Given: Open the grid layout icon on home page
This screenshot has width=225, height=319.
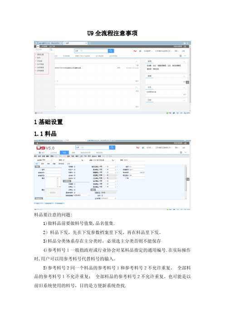Looking at the screenshot, I should pos(181,56).
